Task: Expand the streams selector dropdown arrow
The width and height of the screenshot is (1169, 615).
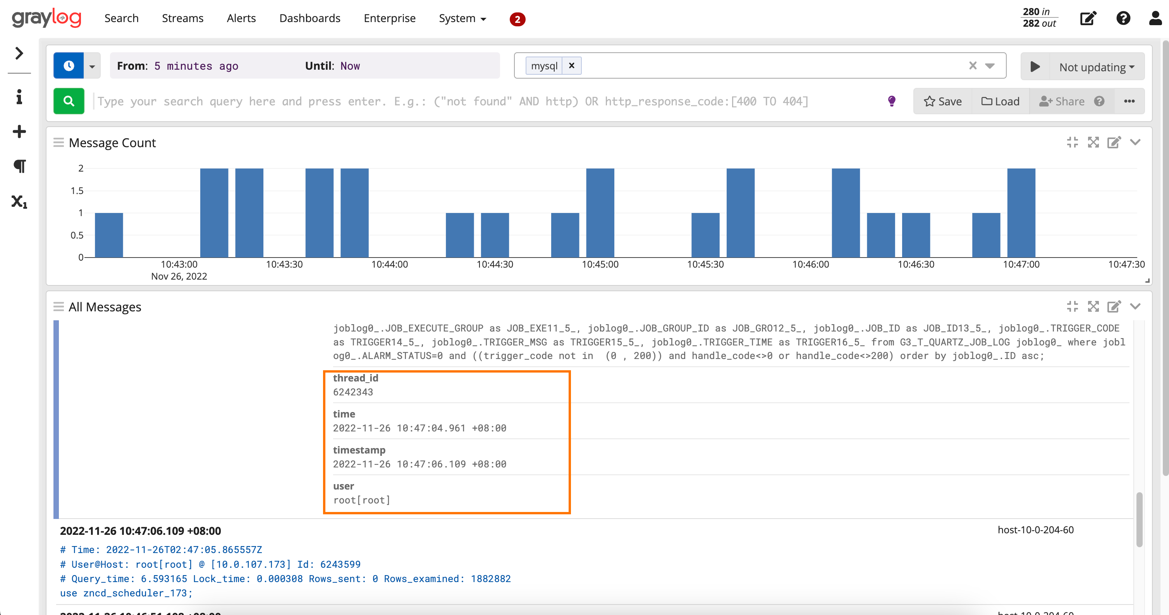Action: click(x=990, y=66)
